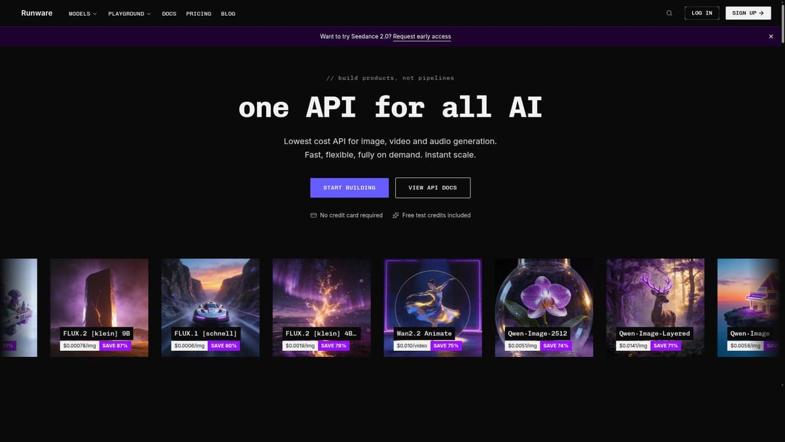The image size is (785, 442).
Task: Open the FLUX.1 [schnell] car thumbnail
Action: [x=211, y=308]
